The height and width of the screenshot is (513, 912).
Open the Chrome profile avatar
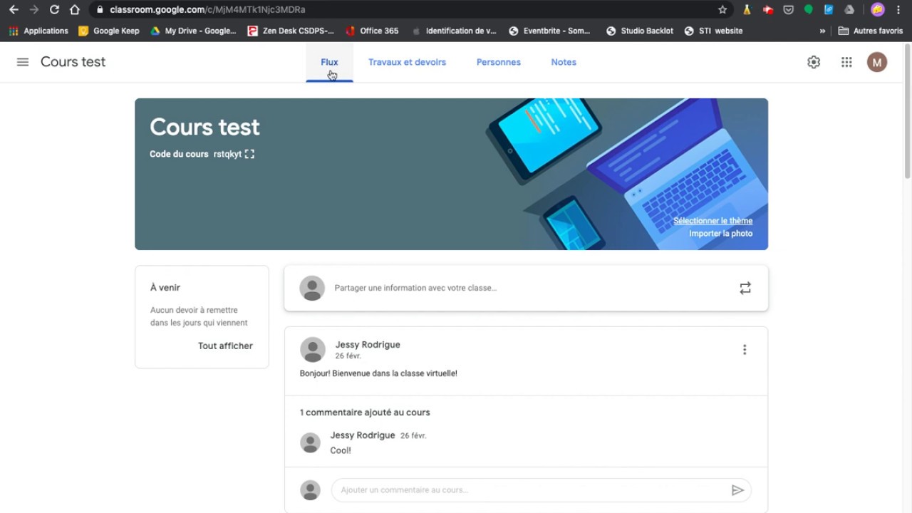pos(878,10)
